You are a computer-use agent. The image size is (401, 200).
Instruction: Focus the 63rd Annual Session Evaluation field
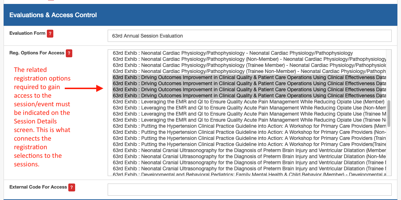[x=249, y=36]
